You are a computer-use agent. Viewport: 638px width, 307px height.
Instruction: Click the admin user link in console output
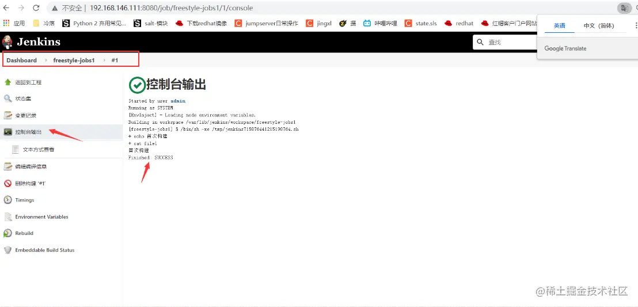pyautogui.click(x=178, y=101)
